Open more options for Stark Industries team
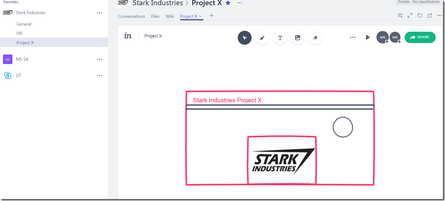The height and width of the screenshot is (201, 445). (99, 13)
